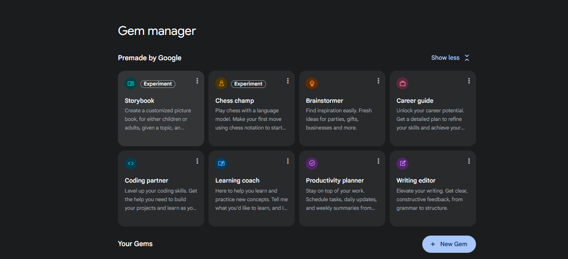Open the Coding partner gem title
The width and height of the screenshot is (568, 259).
(x=146, y=181)
